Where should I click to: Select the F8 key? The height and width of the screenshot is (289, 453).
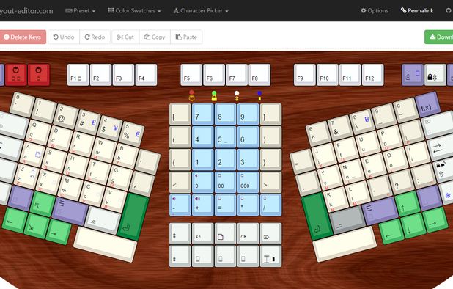point(259,75)
